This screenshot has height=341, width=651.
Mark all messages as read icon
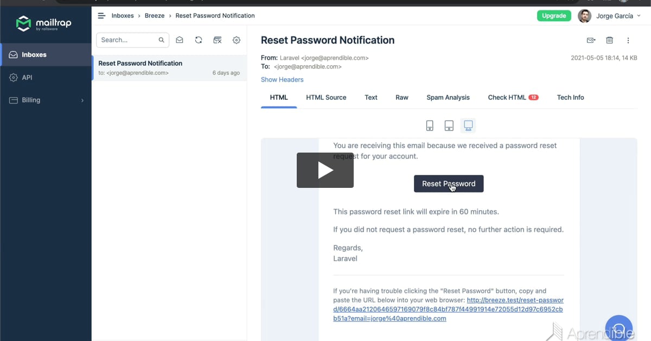180,40
